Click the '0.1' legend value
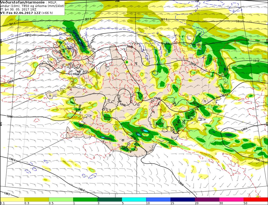The height and width of the screenshot is (205, 268). tap(2, 203)
